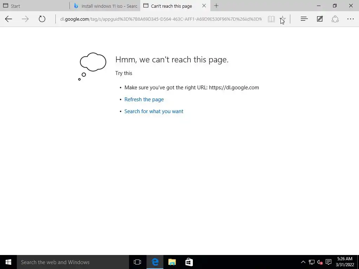Screen dimensions: 359x269
Task: Close the Edge browser window
Action: click(x=351, y=6)
